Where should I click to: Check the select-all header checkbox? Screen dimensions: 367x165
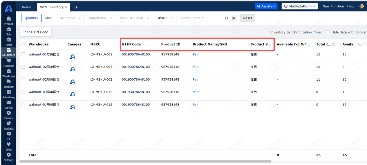pos(23,44)
